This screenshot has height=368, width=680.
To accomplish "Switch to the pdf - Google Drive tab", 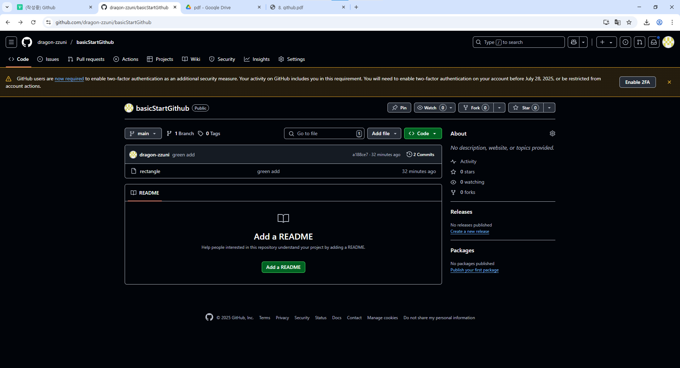I will pos(223,7).
